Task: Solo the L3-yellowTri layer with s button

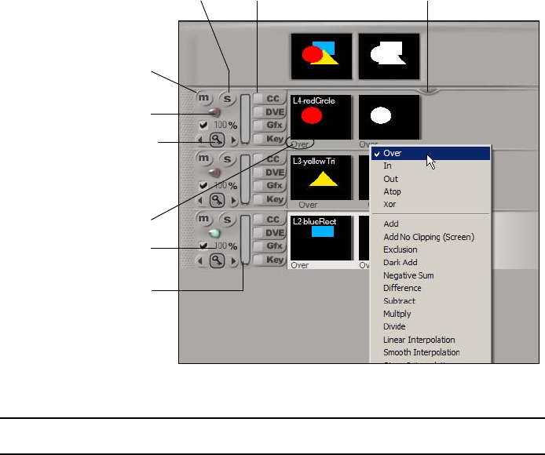Action: (x=227, y=159)
